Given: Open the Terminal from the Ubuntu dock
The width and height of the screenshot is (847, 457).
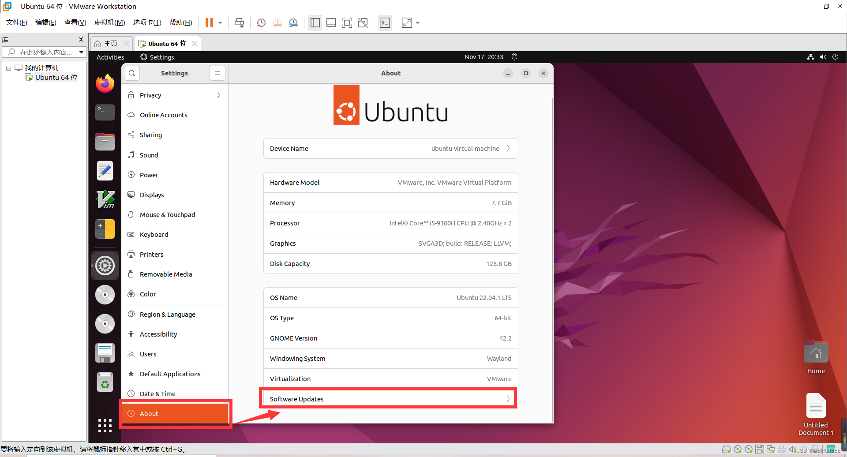Looking at the screenshot, I should tap(105, 112).
